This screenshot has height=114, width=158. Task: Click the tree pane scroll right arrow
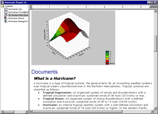click(x=26, y=111)
